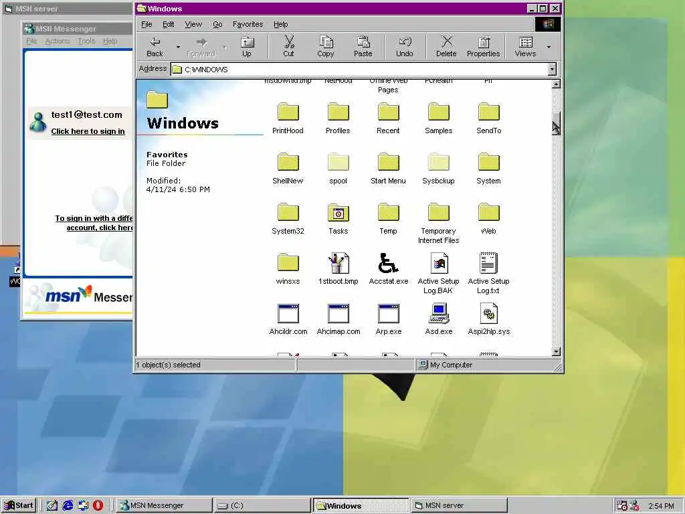The image size is (685, 514).
Task: Expand the Back history dropdown arrow
Action: [x=178, y=47]
